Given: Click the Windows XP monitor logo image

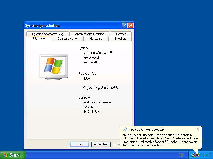Looking at the screenshot, I should point(54,67).
